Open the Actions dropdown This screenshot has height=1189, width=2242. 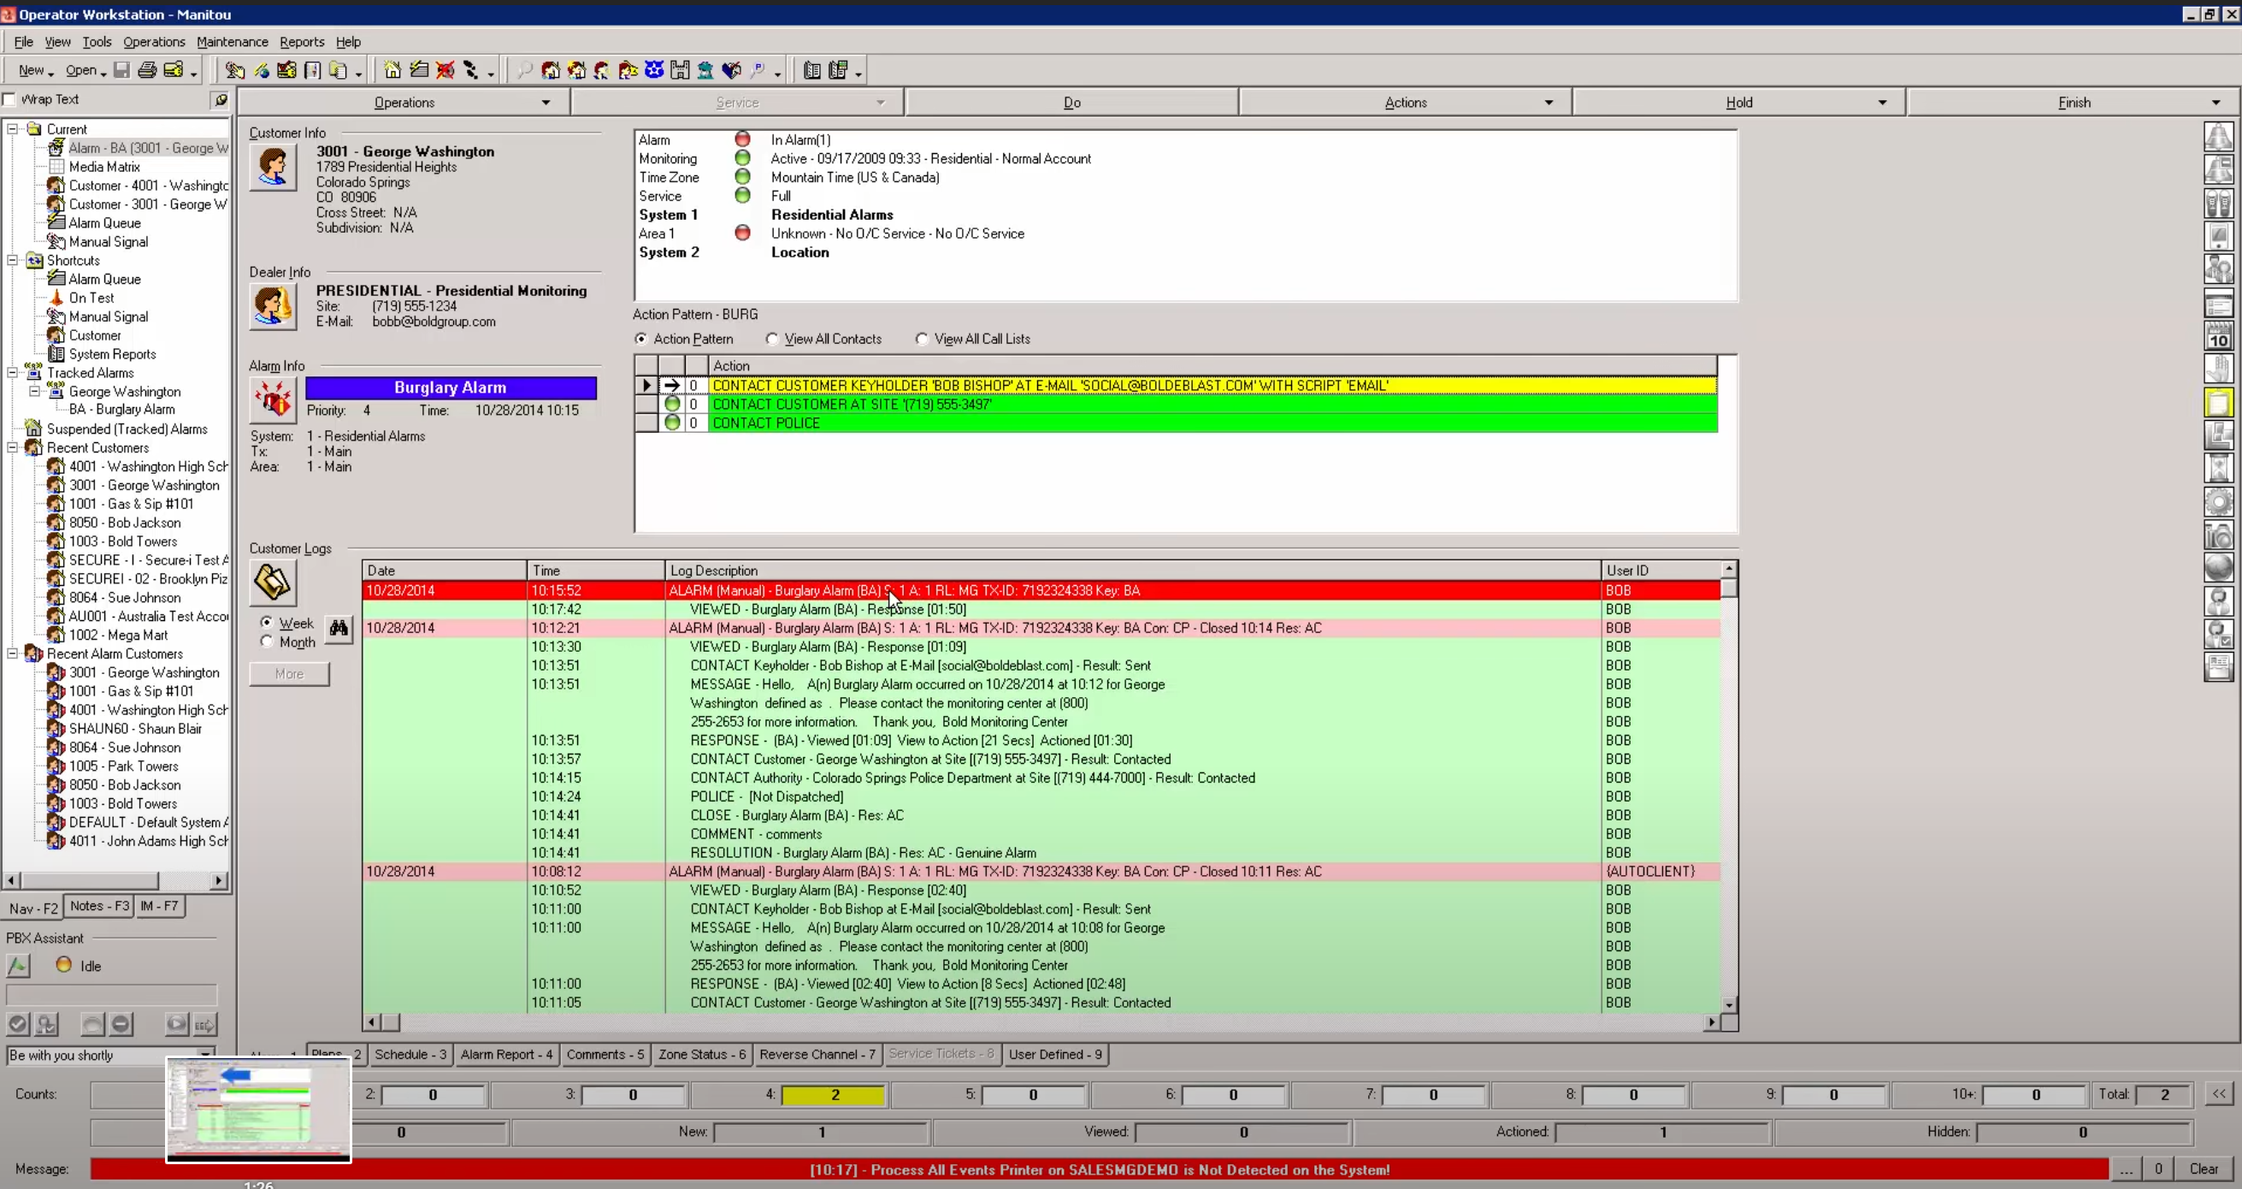pos(1549,101)
